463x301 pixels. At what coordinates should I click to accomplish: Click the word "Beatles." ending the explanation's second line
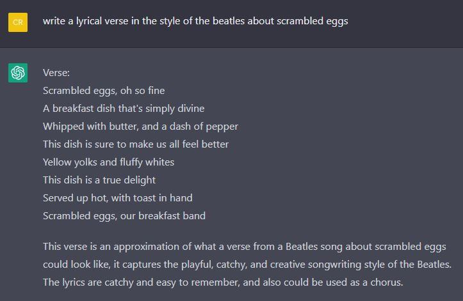(x=433, y=265)
